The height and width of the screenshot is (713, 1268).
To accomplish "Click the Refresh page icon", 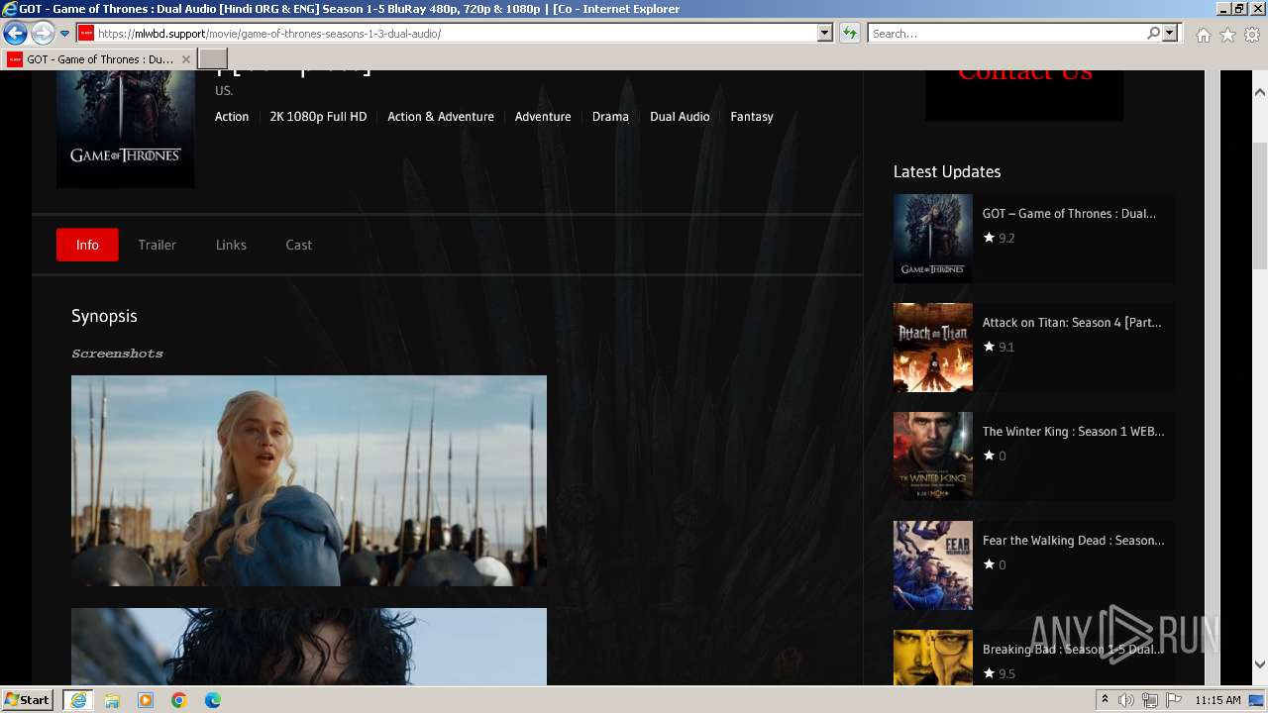I will [850, 33].
